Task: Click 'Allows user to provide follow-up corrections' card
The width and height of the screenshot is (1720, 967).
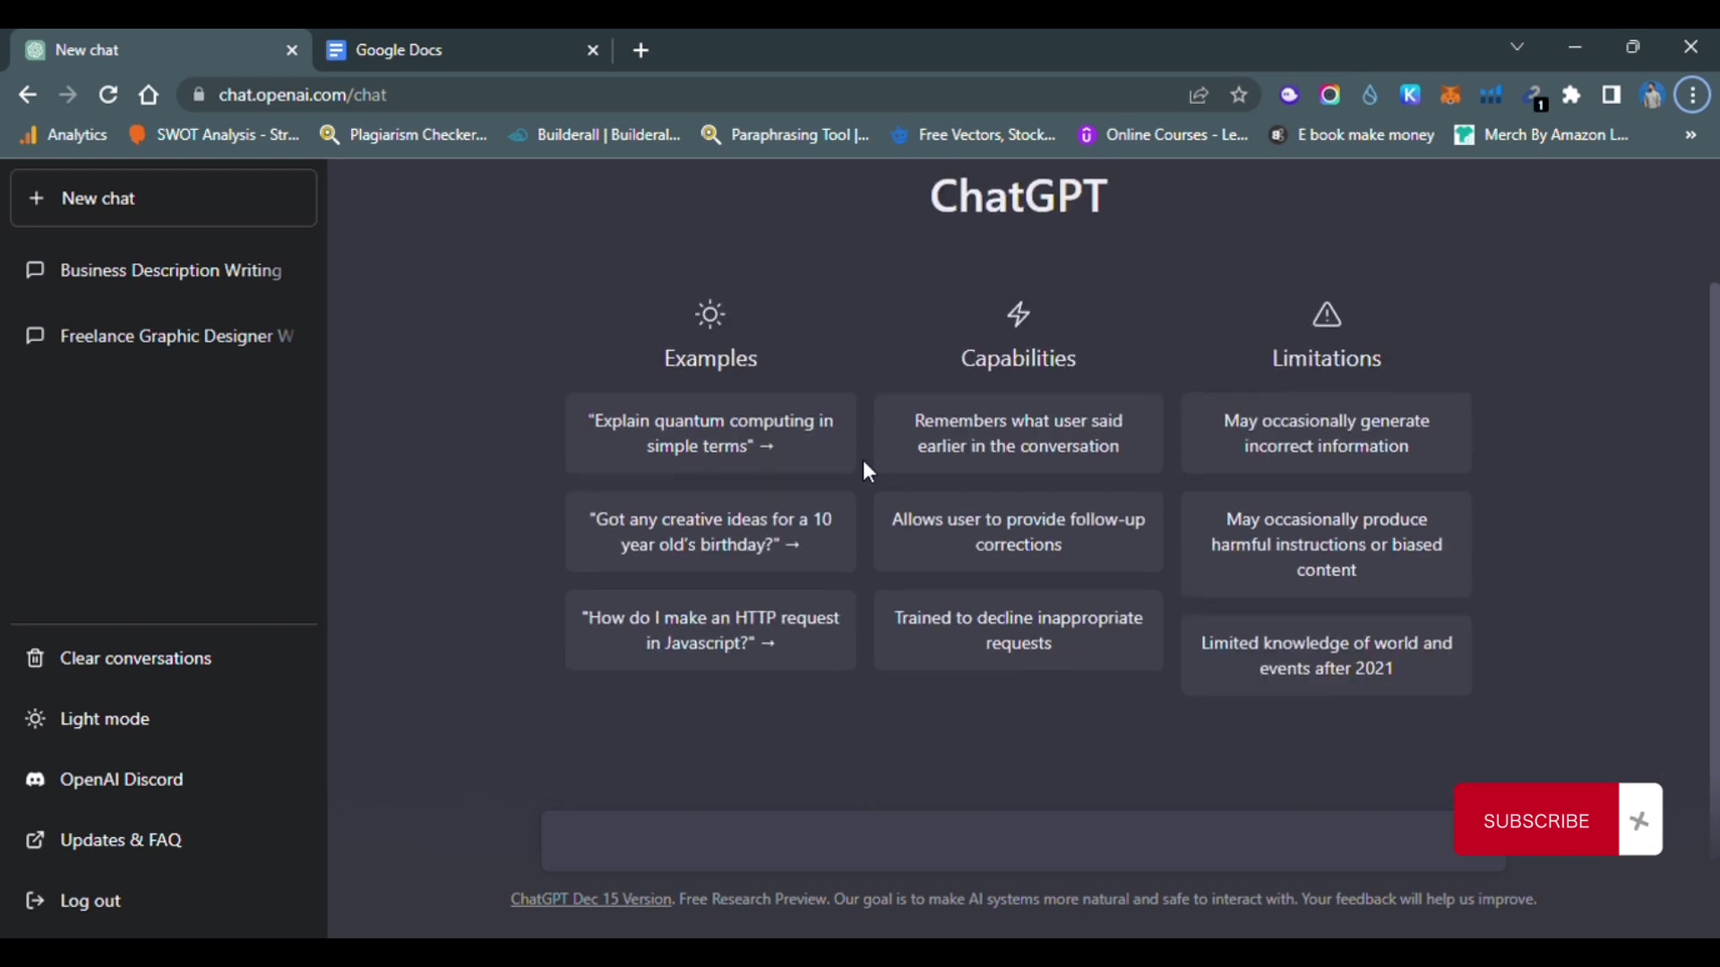Action: tap(1019, 532)
